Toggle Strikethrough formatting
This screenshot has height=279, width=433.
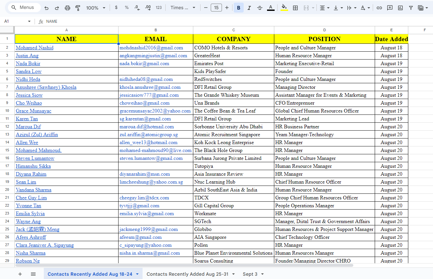click(x=260, y=8)
